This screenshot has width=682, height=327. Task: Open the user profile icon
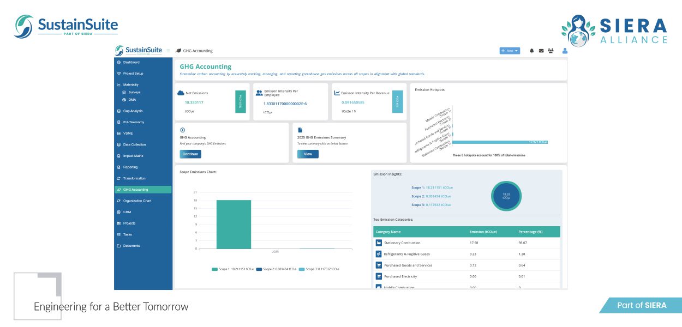click(565, 51)
